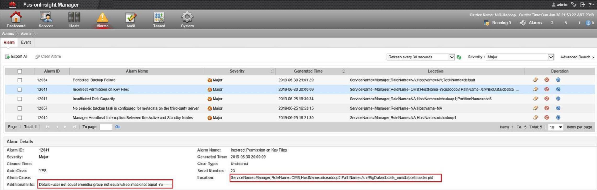Click the Go page button
The width and height of the screenshot is (597, 190).
(x=118, y=127)
